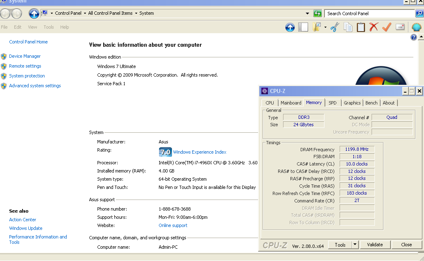
Task: Open Control Panel Home link
Action: [28, 42]
